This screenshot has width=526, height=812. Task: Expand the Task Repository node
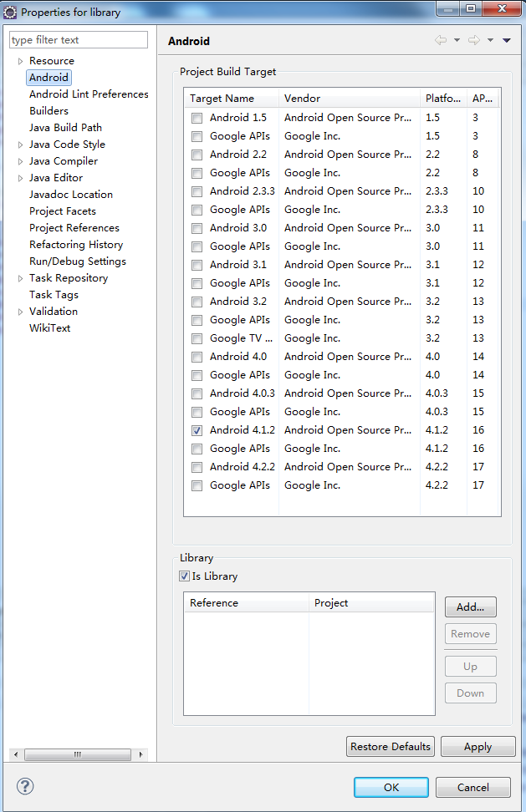click(x=20, y=278)
